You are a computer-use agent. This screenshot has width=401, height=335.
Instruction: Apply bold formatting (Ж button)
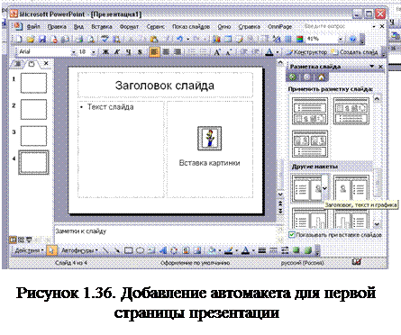(x=105, y=52)
